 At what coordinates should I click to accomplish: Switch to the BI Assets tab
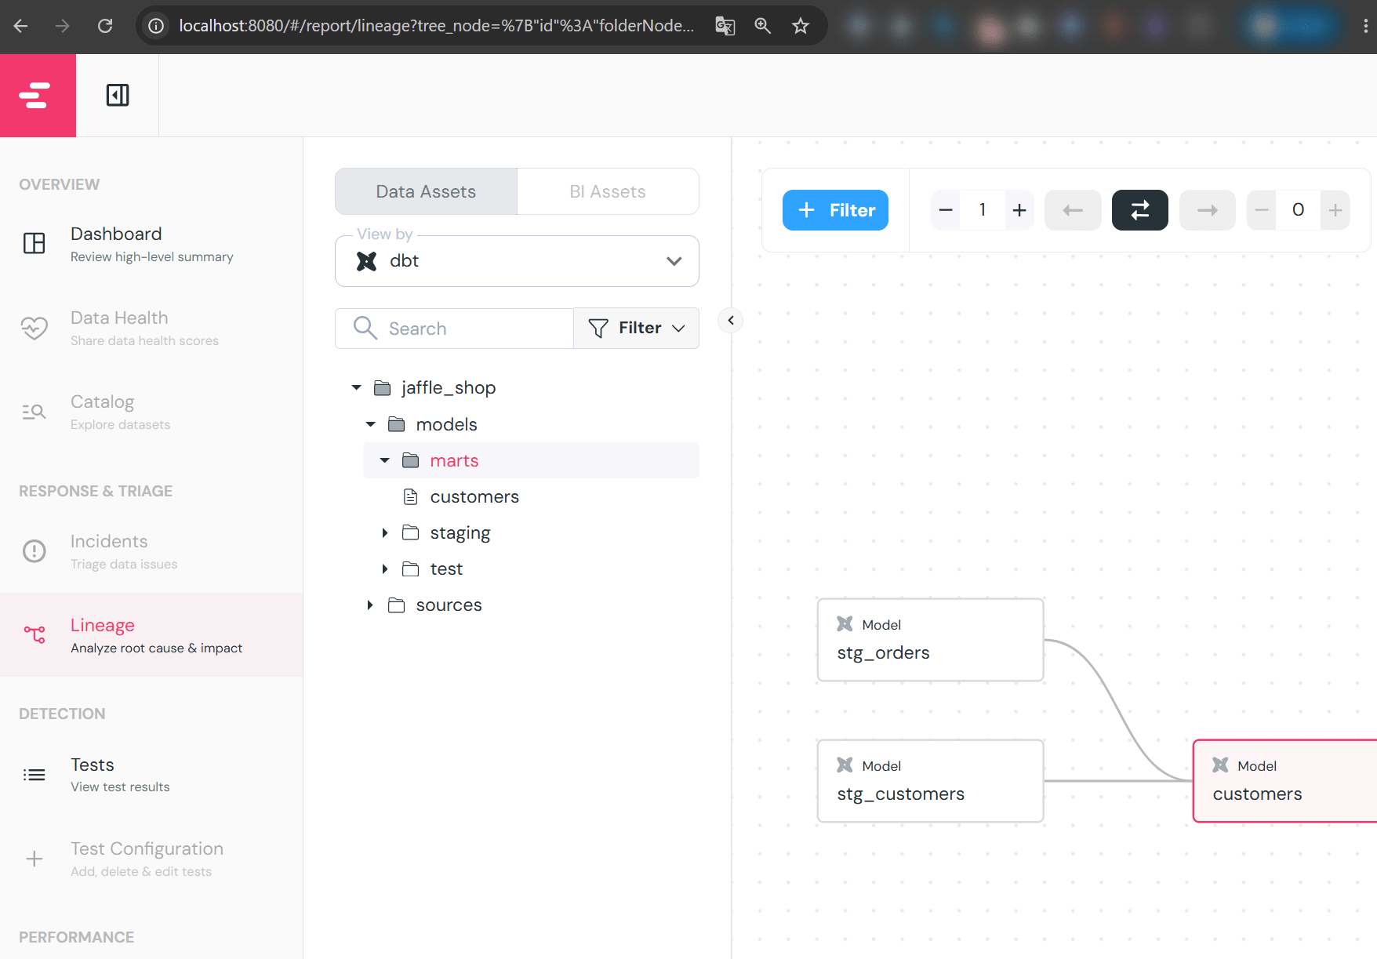pyautogui.click(x=608, y=191)
